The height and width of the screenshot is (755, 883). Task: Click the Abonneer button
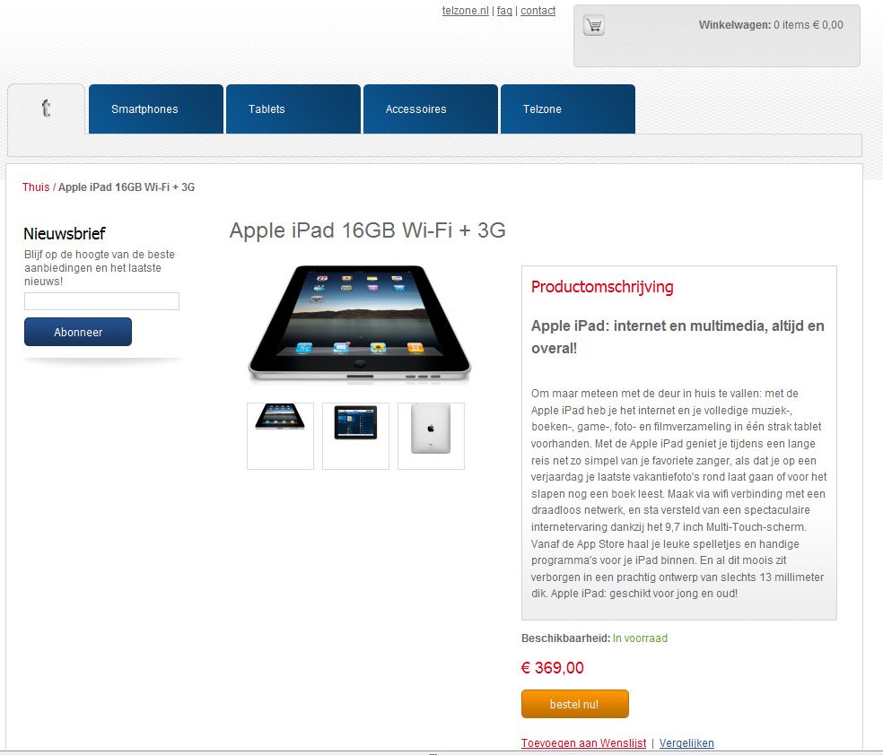pyautogui.click(x=78, y=332)
